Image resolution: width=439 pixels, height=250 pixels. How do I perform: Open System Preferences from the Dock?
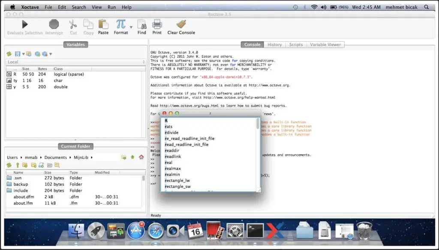tap(235, 231)
